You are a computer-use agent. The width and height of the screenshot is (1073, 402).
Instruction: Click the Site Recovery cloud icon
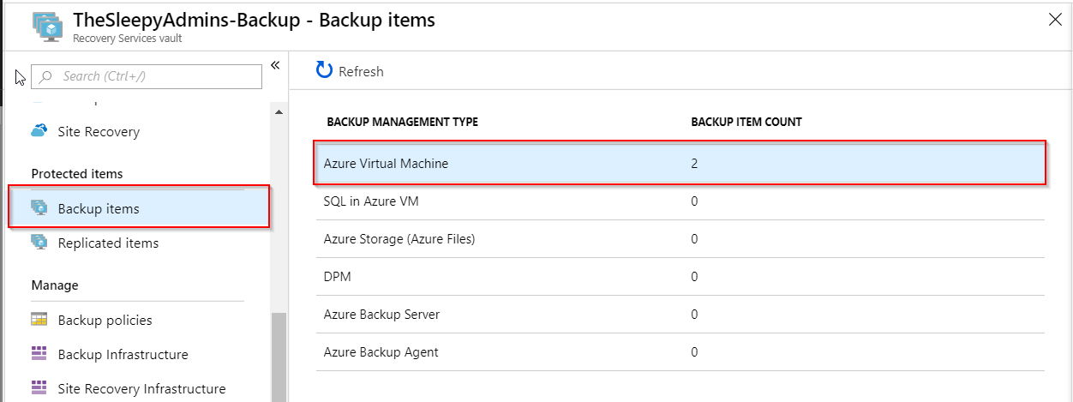coord(39,131)
